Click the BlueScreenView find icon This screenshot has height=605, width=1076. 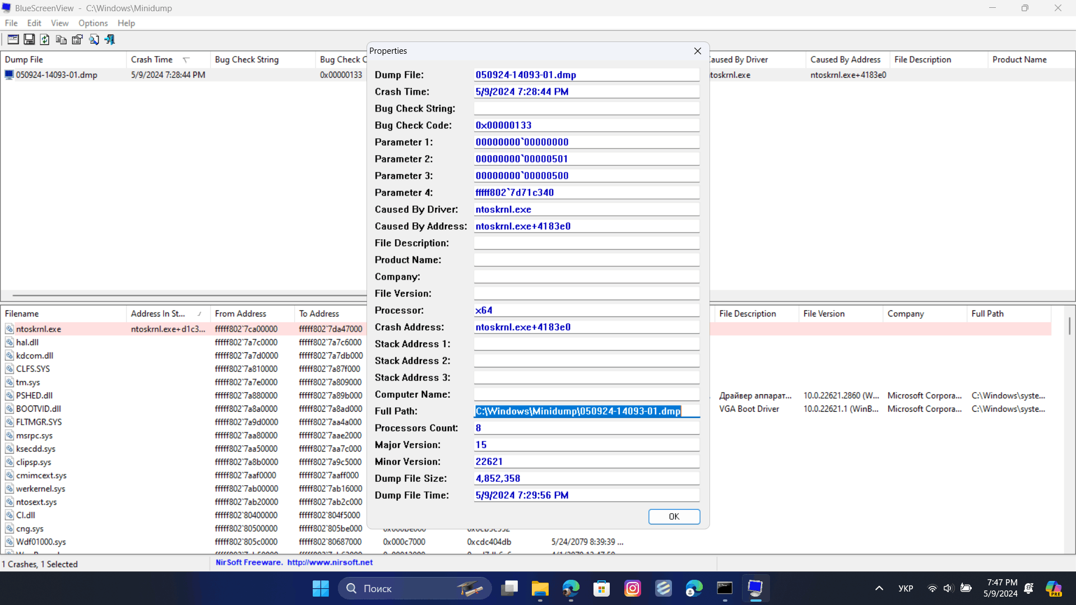tap(94, 39)
